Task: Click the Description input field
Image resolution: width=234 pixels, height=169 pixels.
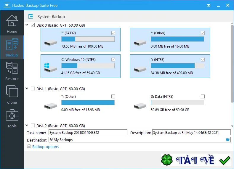Action: (191, 132)
